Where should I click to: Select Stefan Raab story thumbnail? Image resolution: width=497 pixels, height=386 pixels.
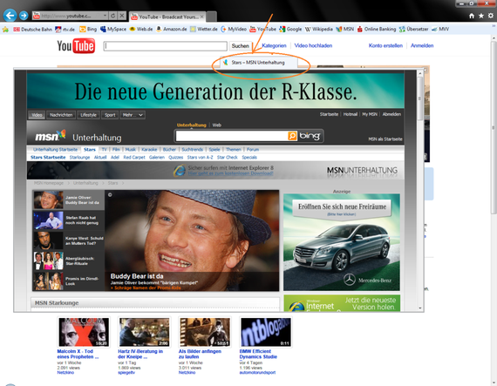69,220
